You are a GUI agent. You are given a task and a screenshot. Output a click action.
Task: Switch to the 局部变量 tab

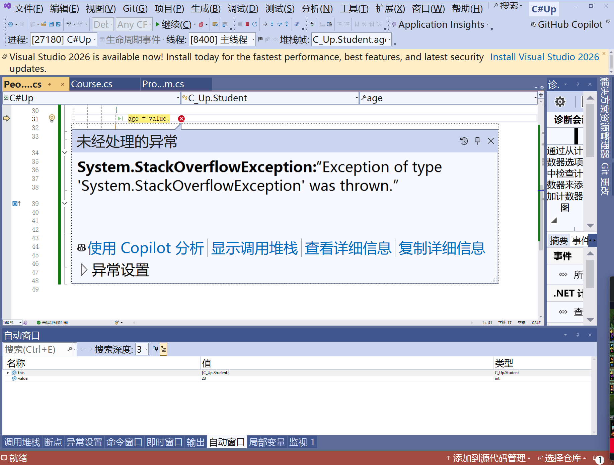coord(267,442)
